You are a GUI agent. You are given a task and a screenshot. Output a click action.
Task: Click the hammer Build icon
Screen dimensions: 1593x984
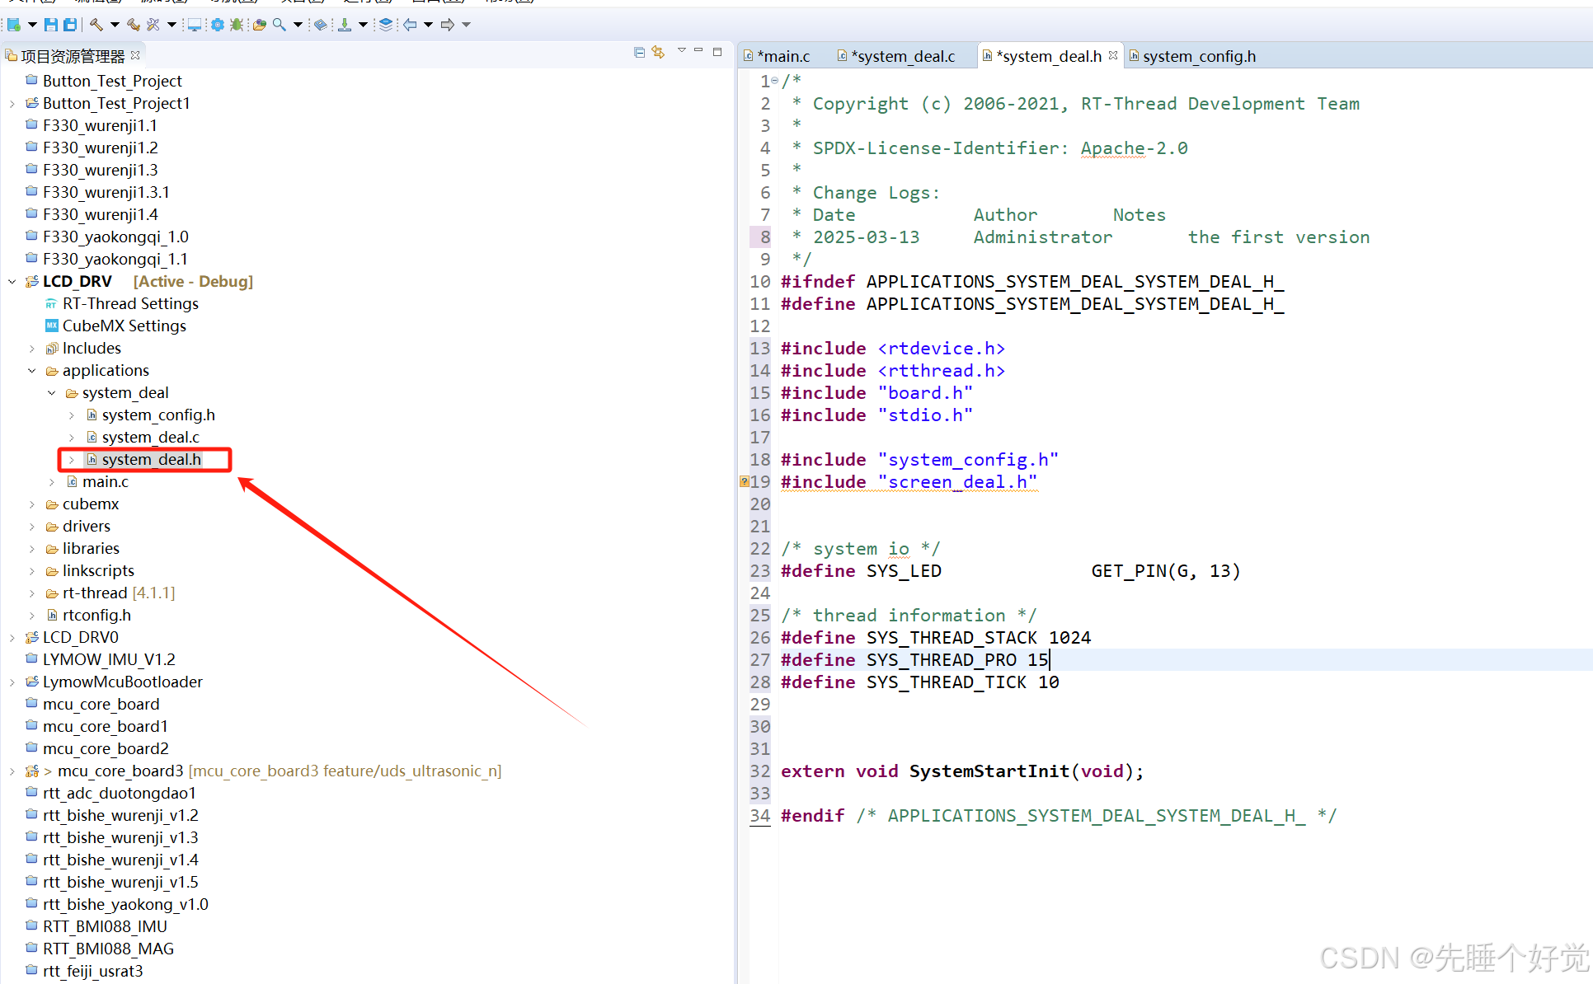(96, 25)
